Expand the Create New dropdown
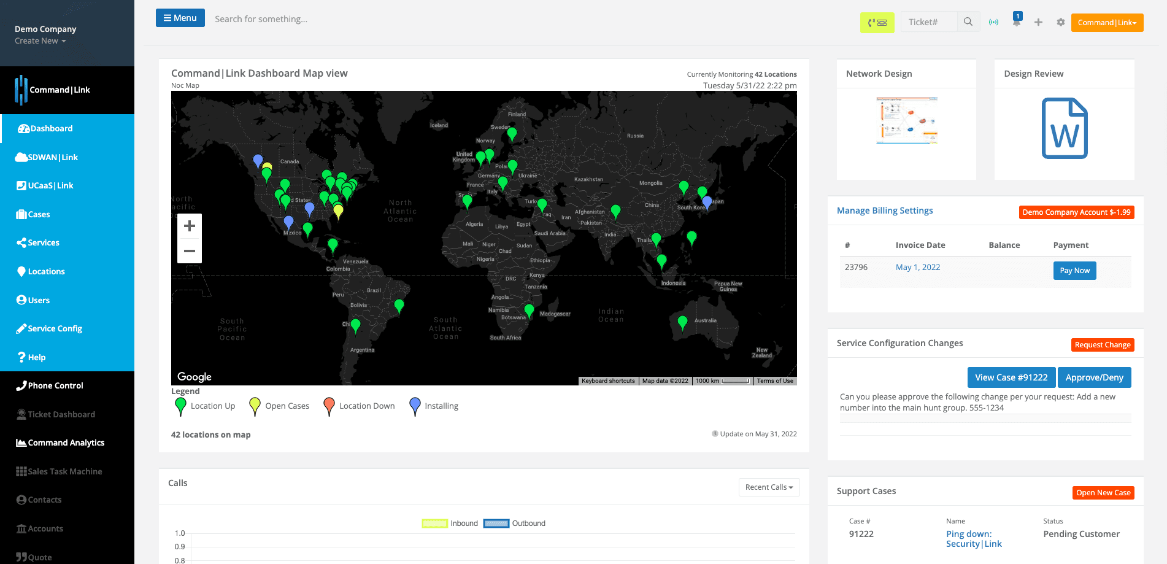The height and width of the screenshot is (564, 1167). [x=40, y=41]
